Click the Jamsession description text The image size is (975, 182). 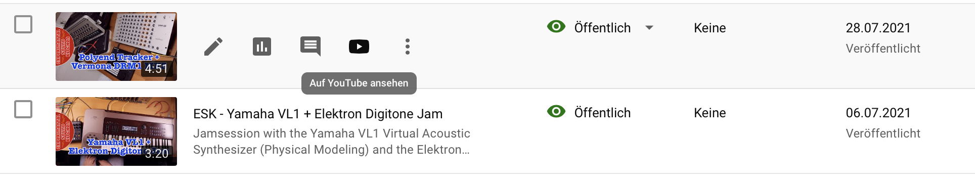(x=332, y=142)
